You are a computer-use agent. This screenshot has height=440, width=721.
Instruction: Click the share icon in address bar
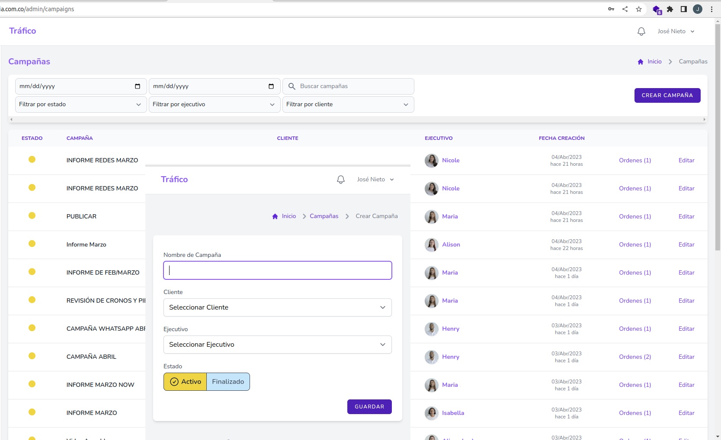tap(625, 9)
